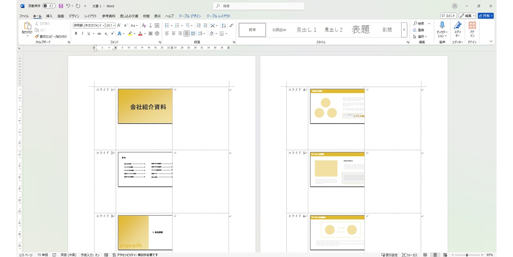
Task: Apply the Title (表題) style
Action: pos(361,30)
